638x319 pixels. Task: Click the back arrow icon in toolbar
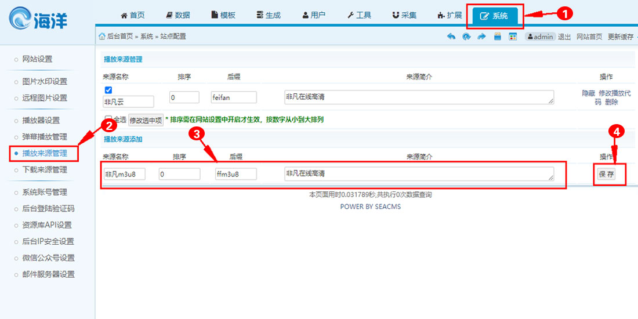coord(451,37)
